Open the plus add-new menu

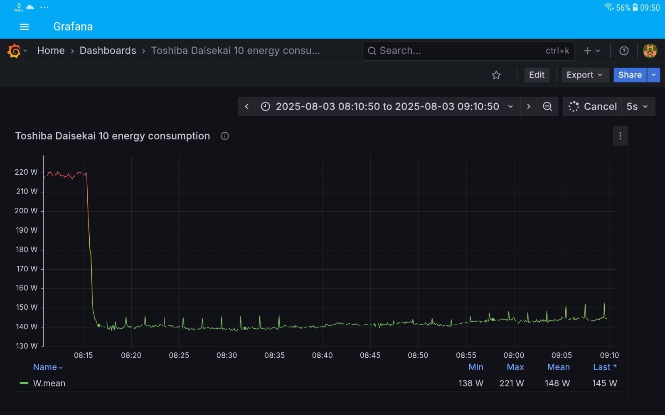pos(592,51)
